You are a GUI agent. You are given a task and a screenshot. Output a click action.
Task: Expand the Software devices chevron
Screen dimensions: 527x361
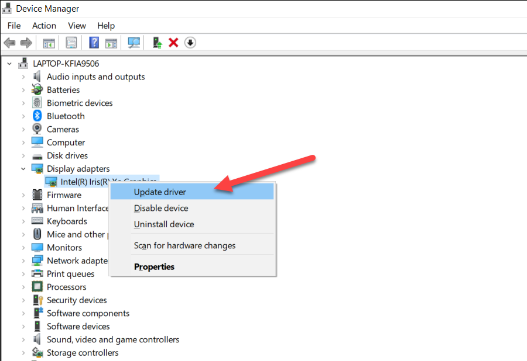[23, 327]
